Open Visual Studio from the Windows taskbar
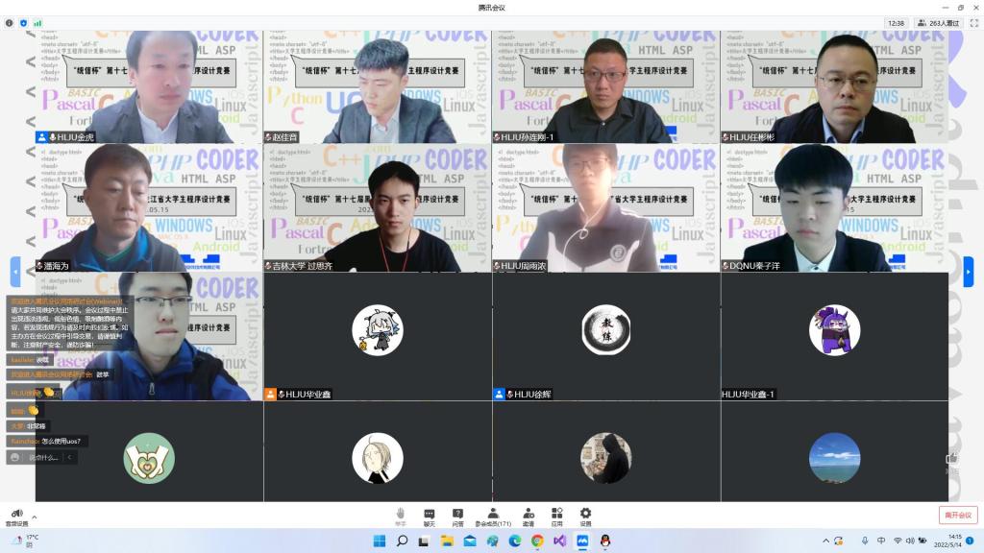 559,541
